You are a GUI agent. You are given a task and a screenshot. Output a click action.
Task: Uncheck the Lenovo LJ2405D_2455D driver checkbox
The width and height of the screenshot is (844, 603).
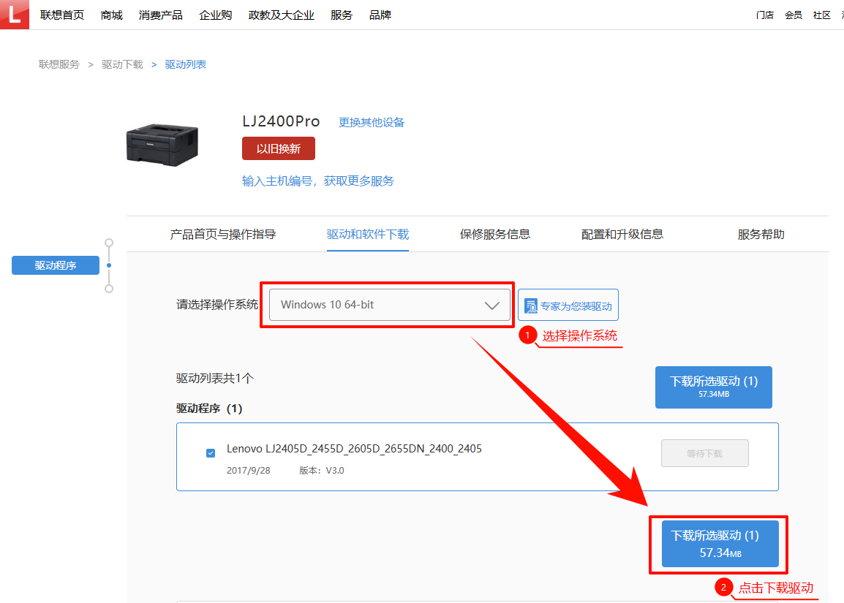coord(211,452)
